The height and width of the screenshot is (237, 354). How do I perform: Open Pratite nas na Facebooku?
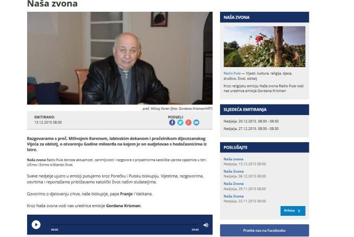(264, 231)
